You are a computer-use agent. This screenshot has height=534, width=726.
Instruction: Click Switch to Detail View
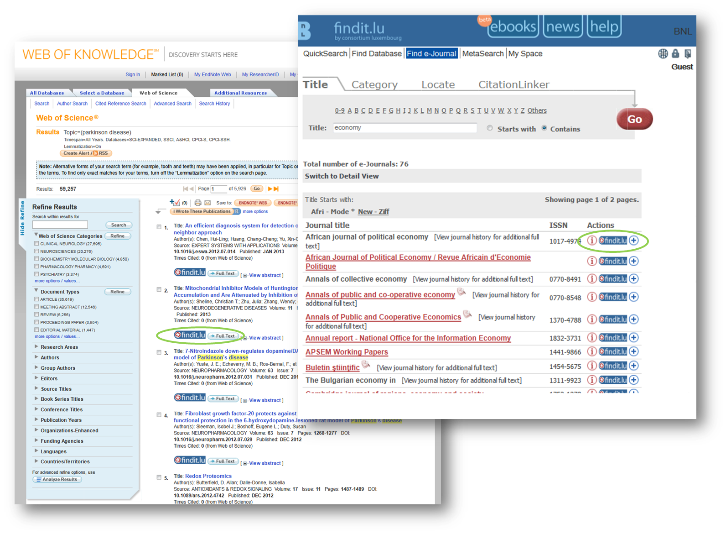click(x=342, y=176)
